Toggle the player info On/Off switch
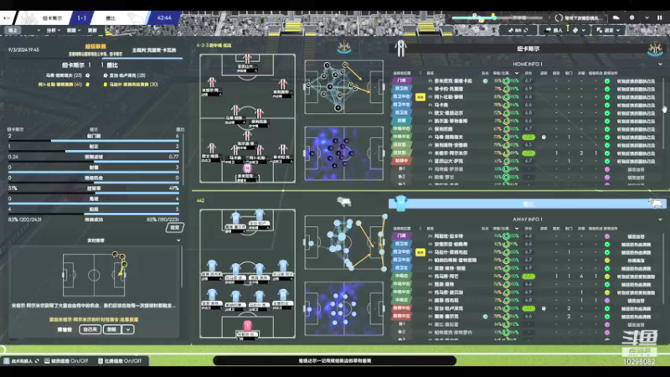Screen dimensions: 670x377 point(66,361)
